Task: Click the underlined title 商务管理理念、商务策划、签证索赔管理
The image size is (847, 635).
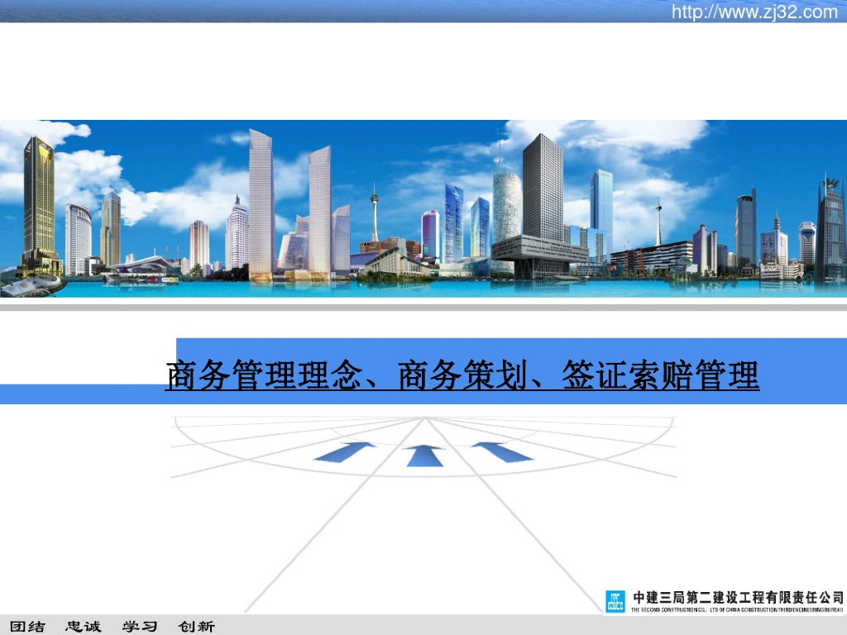Action: coord(462,375)
